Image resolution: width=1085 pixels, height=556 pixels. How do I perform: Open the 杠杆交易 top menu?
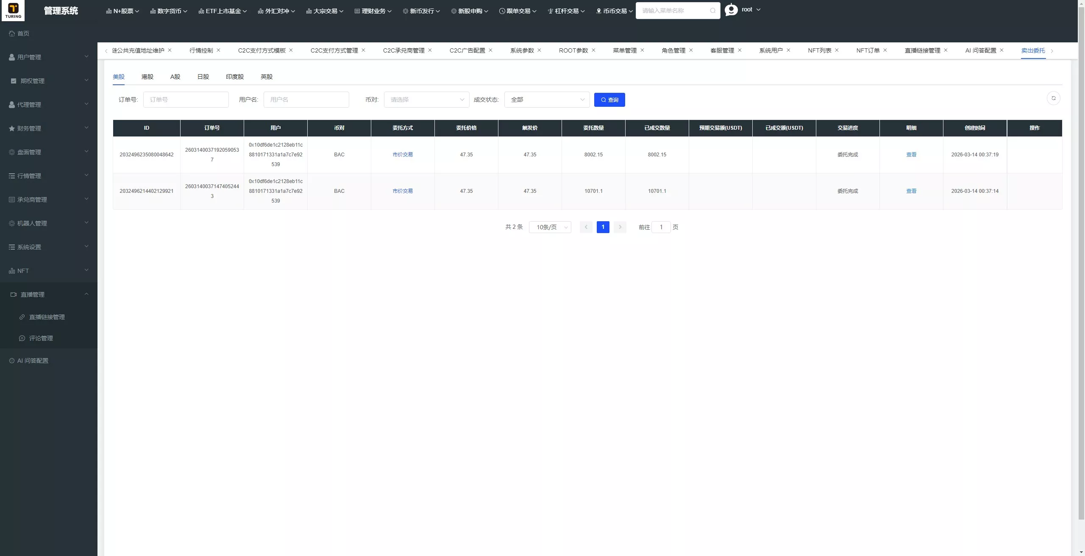point(566,11)
